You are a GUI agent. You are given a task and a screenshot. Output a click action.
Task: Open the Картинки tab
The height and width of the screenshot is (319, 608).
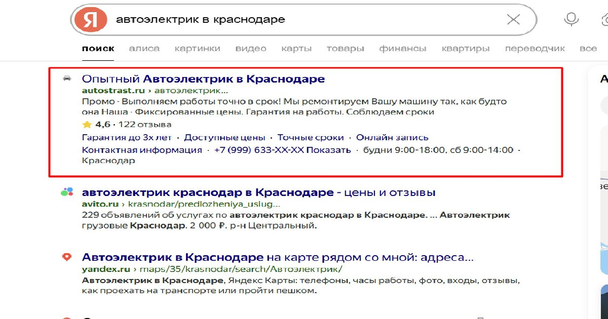pos(197,49)
